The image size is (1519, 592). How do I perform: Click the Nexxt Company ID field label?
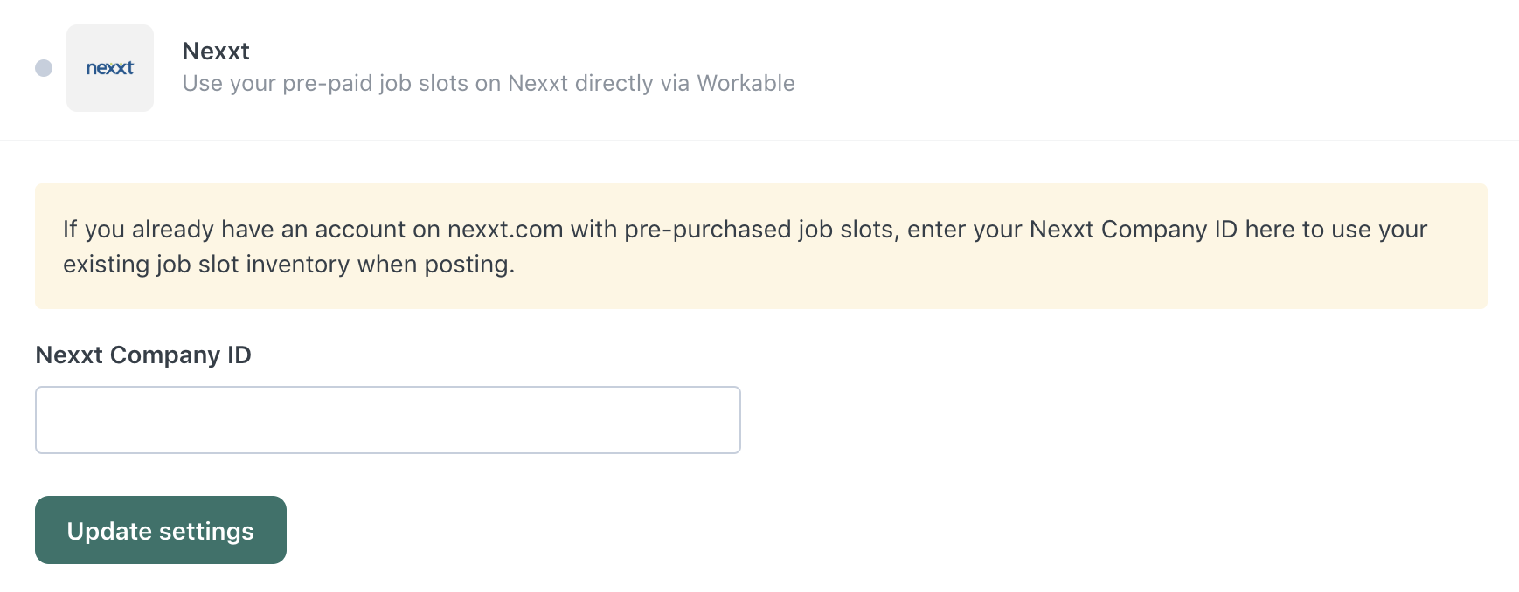143,355
